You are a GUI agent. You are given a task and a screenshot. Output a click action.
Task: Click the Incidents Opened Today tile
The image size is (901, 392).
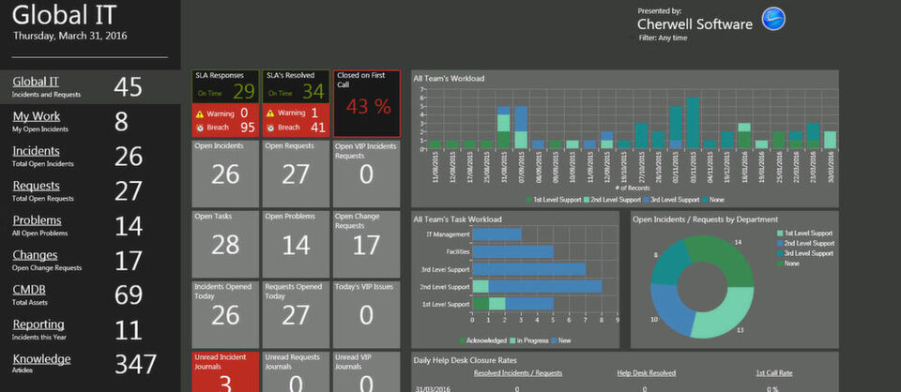pyautogui.click(x=225, y=314)
